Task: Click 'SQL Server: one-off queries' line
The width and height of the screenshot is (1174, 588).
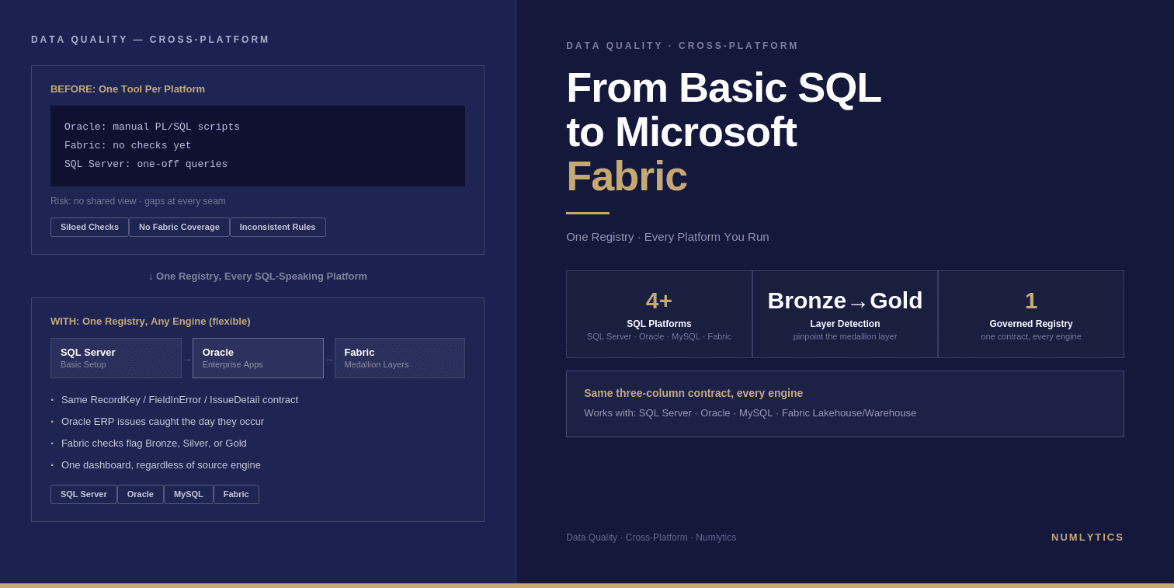Action: click(146, 164)
